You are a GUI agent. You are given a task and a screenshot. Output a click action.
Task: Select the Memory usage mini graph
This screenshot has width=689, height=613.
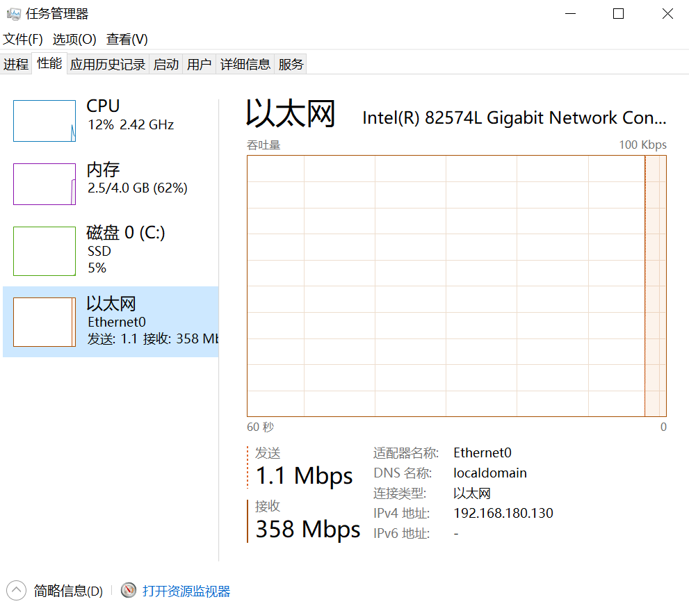(x=44, y=184)
